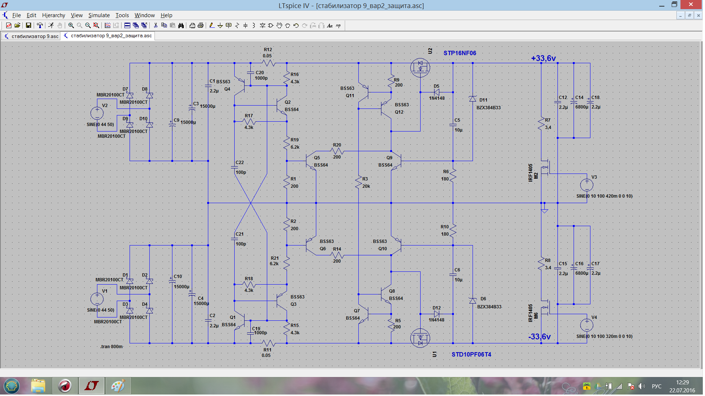705x396 pixels.
Task: Open Paint from the taskbar
Action: point(118,386)
